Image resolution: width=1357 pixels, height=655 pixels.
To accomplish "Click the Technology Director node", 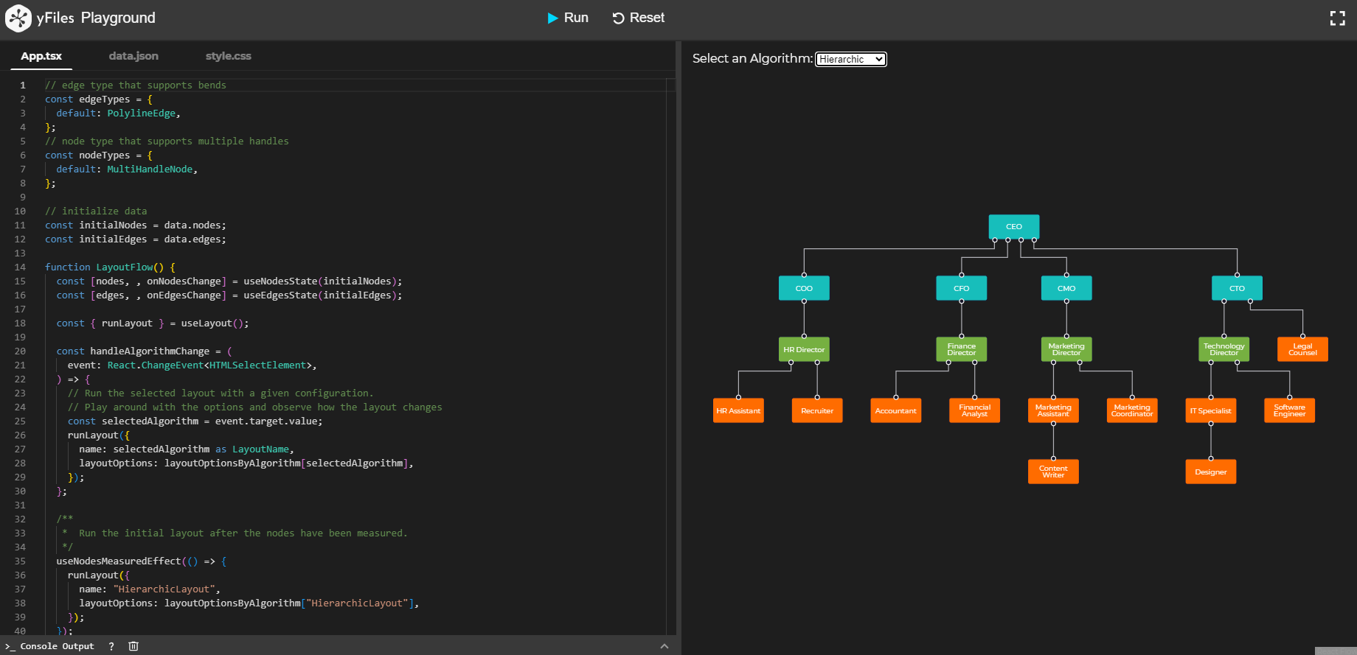I will point(1224,349).
